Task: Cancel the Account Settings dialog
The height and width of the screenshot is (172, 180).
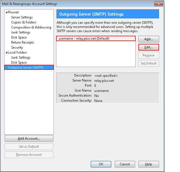Action: coord(125,164)
